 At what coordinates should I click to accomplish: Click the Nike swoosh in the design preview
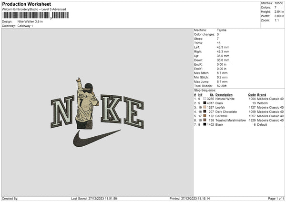point(97,138)
